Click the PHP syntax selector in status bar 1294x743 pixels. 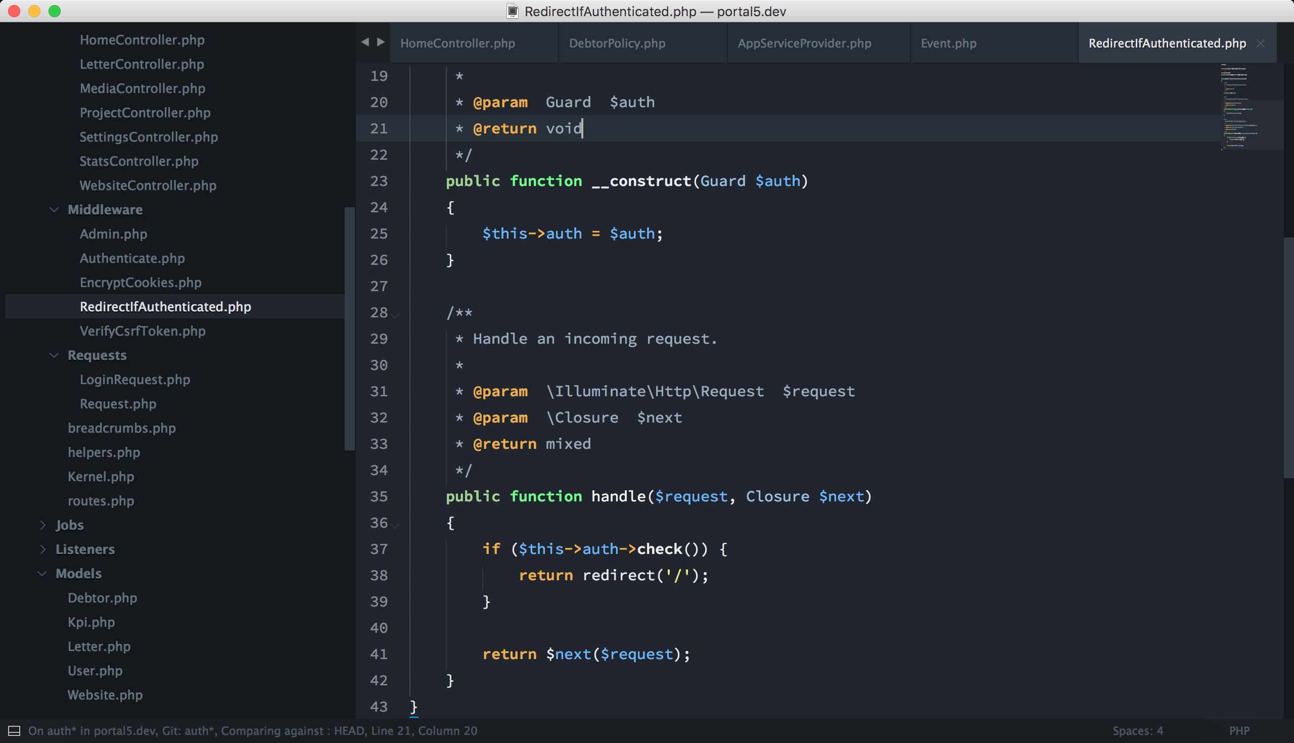(1239, 730)
